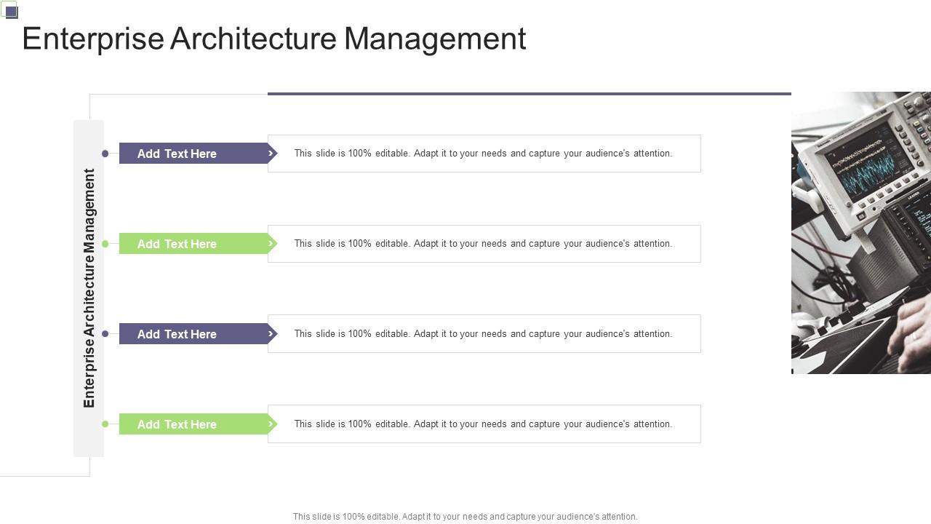Click the fourth Add Text Here label

coord(176,424)
